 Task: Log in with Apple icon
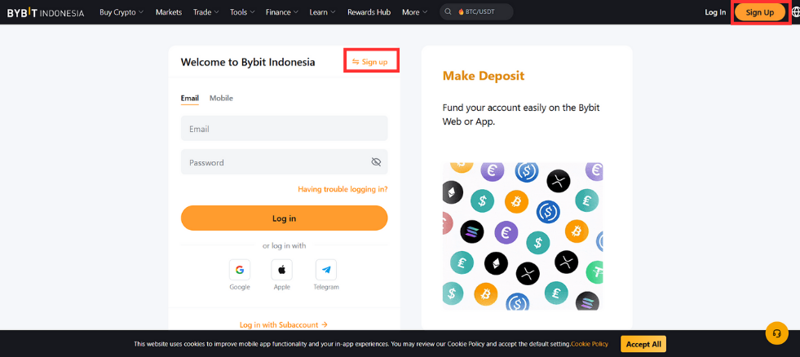(281, 270)
